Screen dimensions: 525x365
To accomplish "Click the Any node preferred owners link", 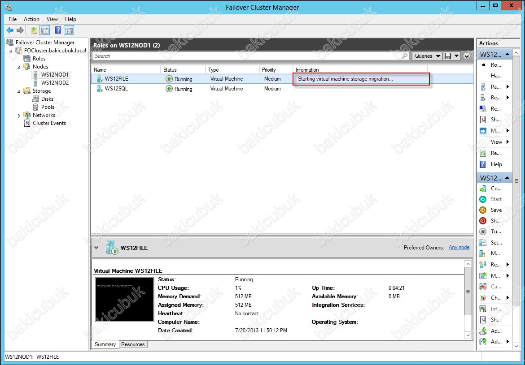I will (459, 247).
